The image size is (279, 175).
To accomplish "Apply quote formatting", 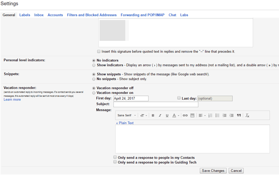I will pos(239,116).
